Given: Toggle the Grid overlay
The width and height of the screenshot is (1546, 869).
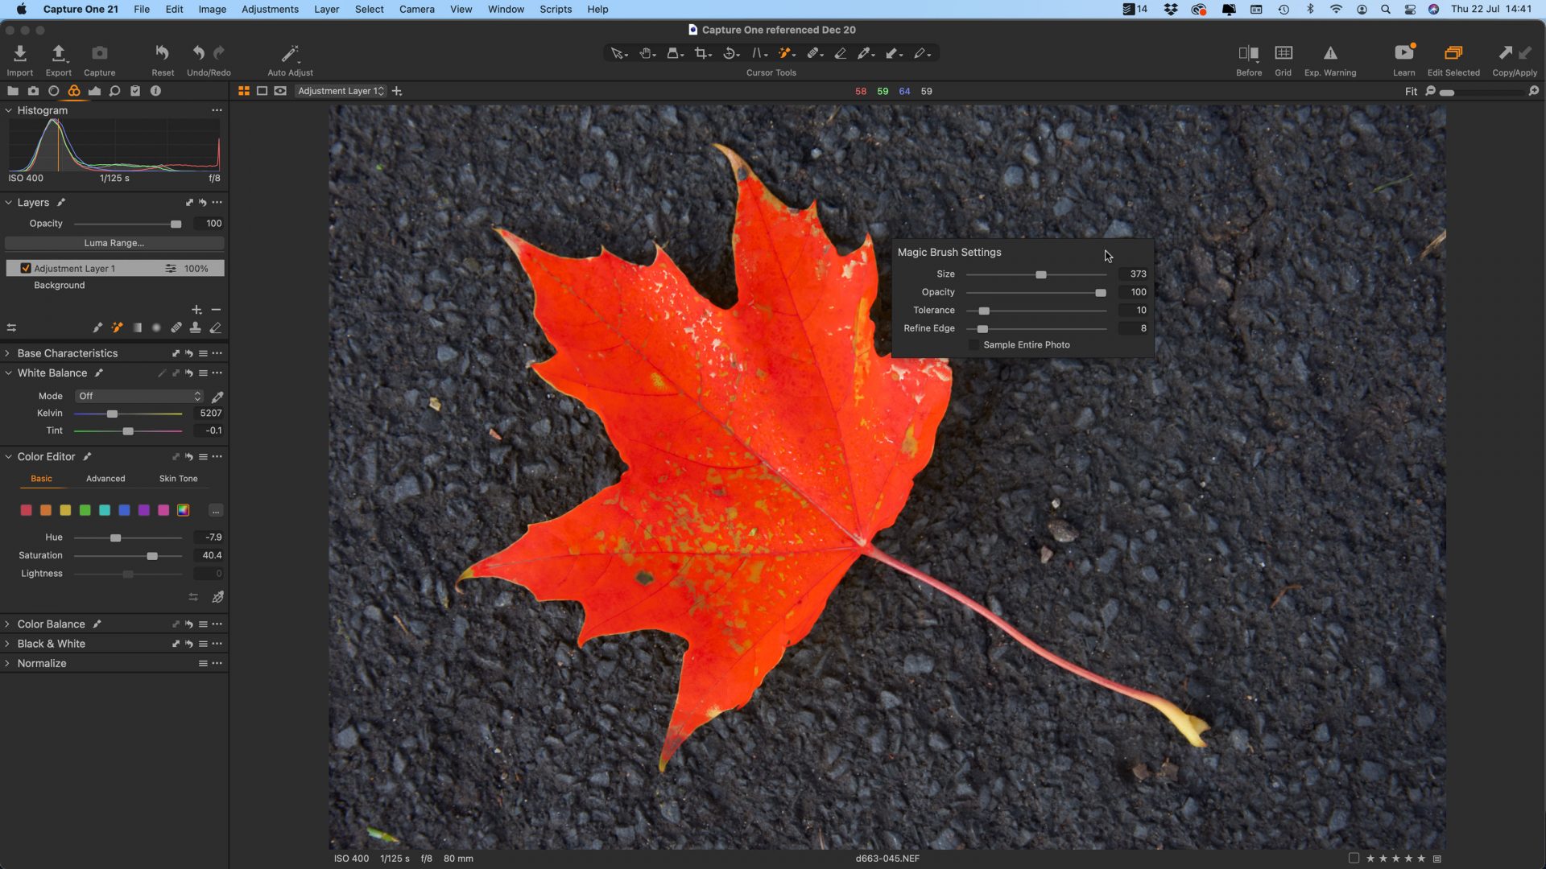Looking at the screenshot, I should [x=1284, y=53].
